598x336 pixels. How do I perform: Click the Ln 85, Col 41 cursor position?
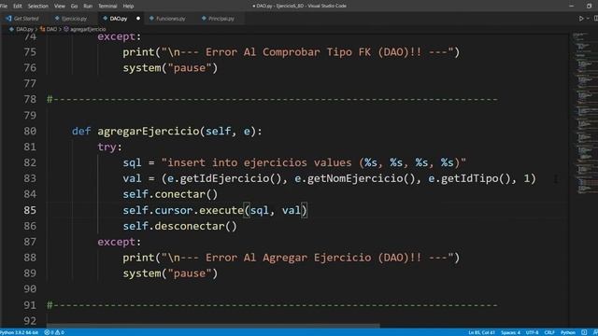pyautogui.click(x=481, y=332)
